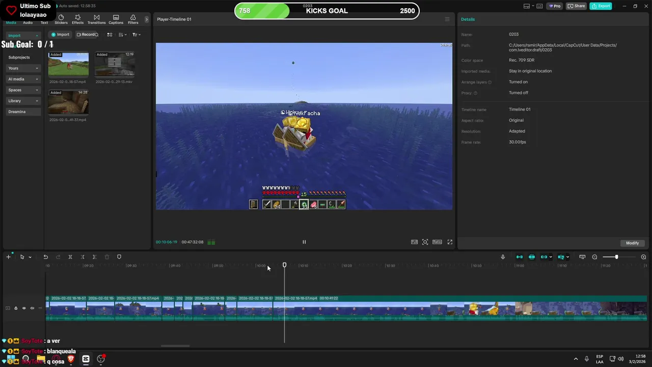The width and height of the screenshot is (652, 367).
Task: Start voiceover recording with microphone icon
Action: (503, 257)
